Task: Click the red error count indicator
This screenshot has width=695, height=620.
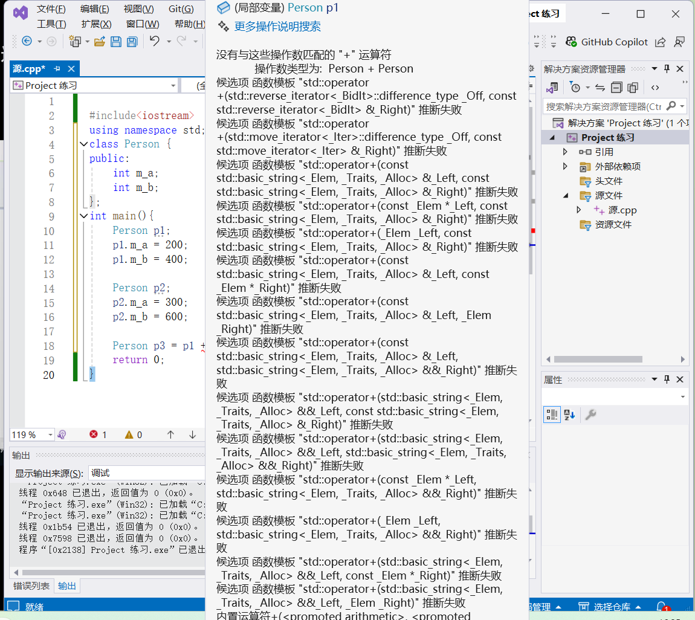Action: click(x=97, y=434)
